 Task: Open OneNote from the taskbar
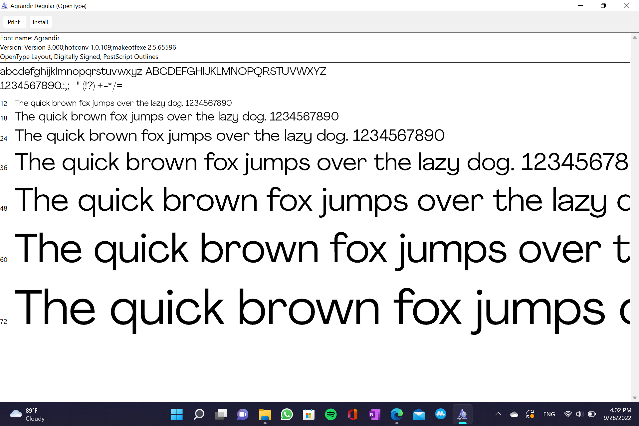coord(375,414)
